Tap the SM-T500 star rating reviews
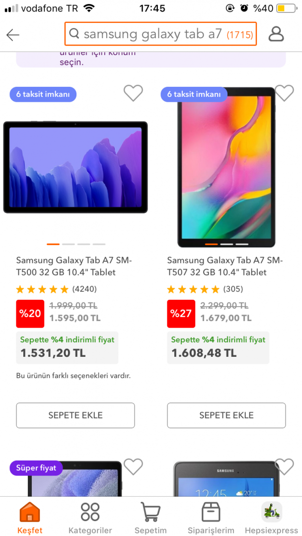The width and height of the screenshot is (302, 536). click(x=56, y=289)
